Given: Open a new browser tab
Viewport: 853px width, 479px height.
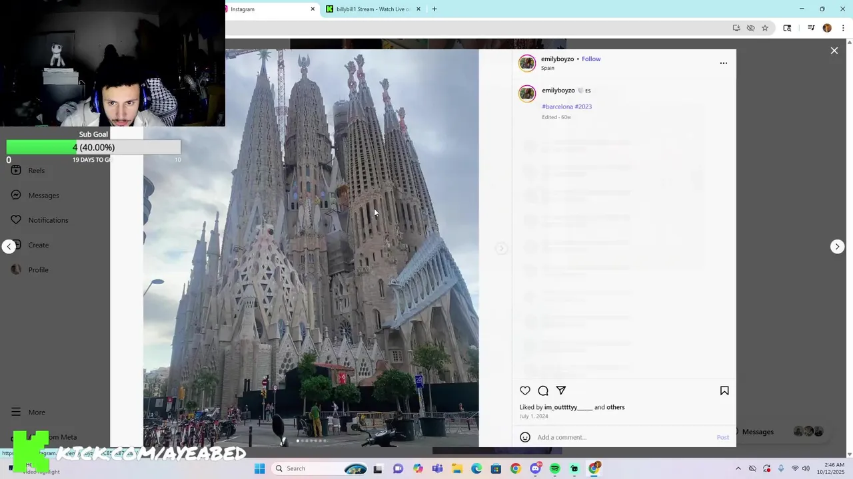Looking at the screenshot, I should click(x=434, y=9).
